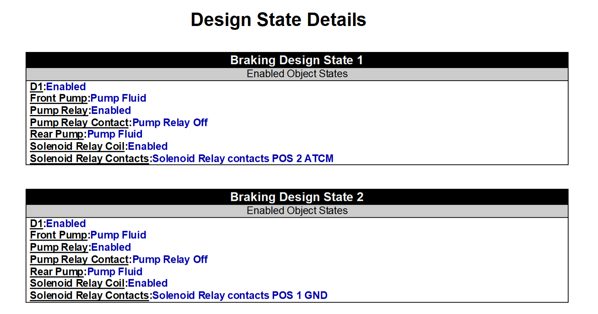Click Rear Pump link in Design State 2

tap(57, 272)
